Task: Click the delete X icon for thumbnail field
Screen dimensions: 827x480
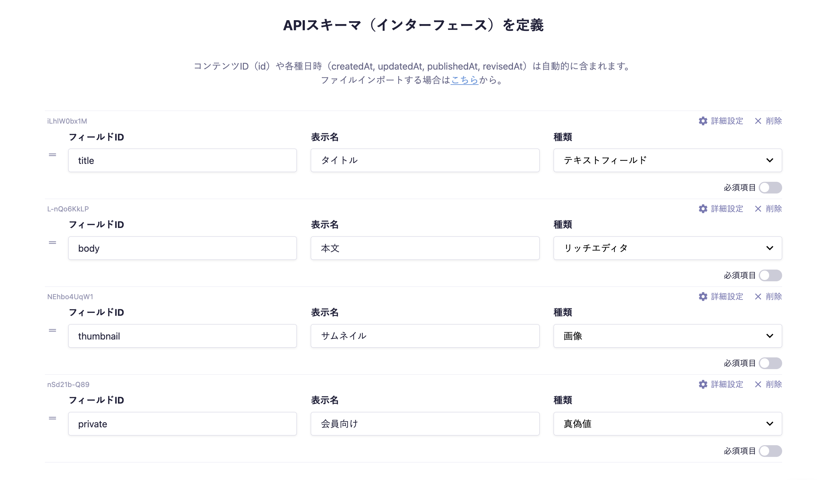Action: 758,297
